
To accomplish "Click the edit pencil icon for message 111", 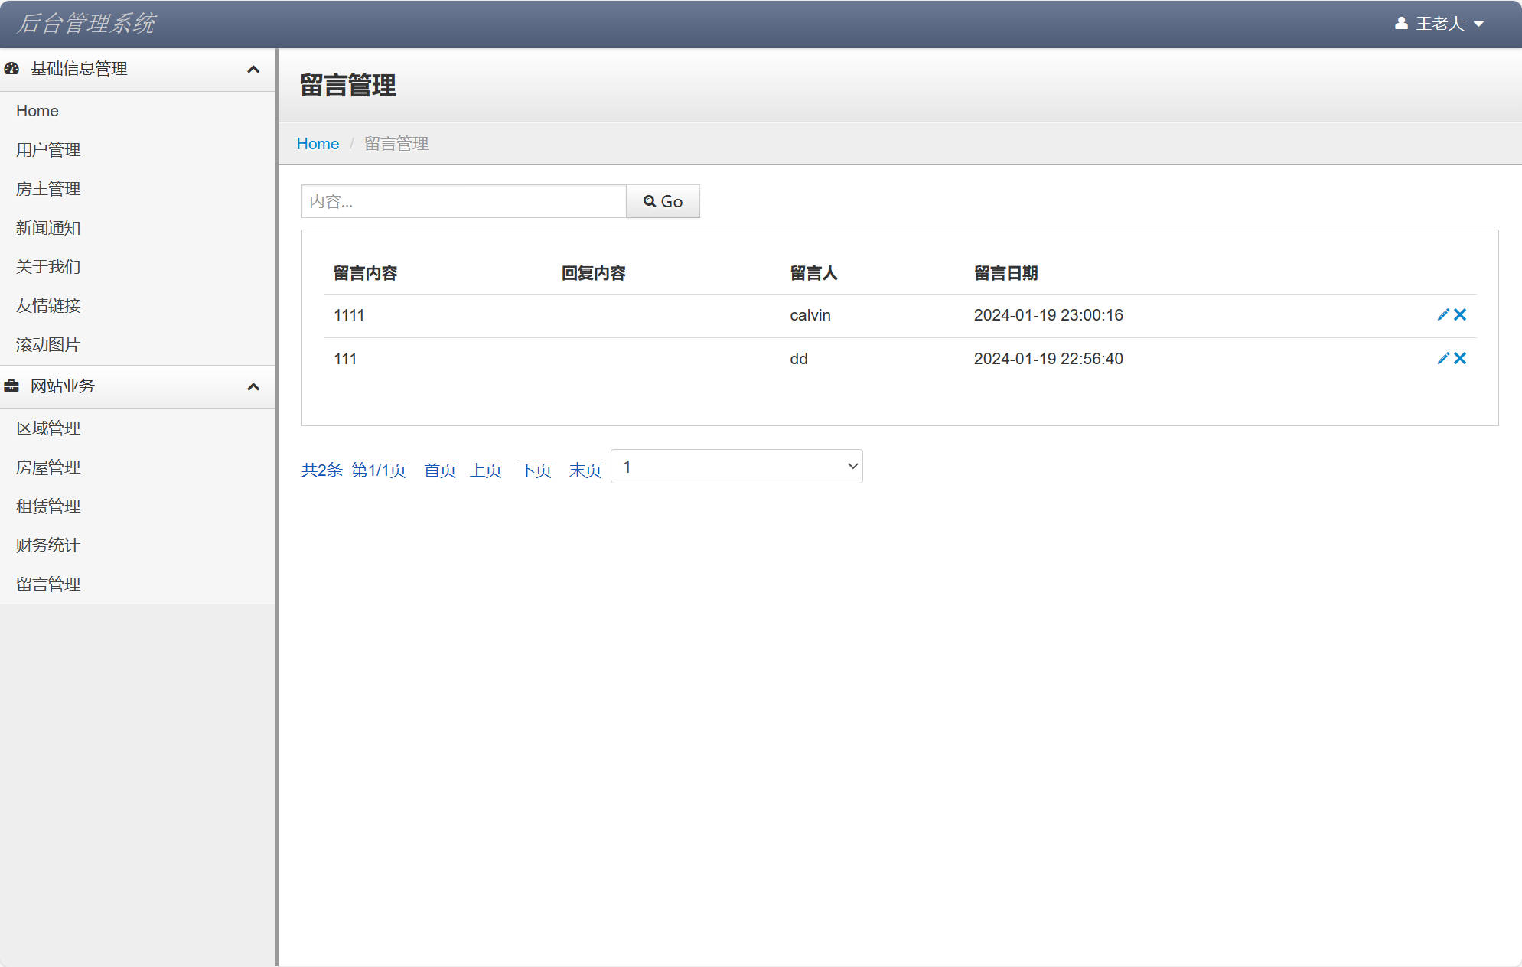I will pos(1443,358).
